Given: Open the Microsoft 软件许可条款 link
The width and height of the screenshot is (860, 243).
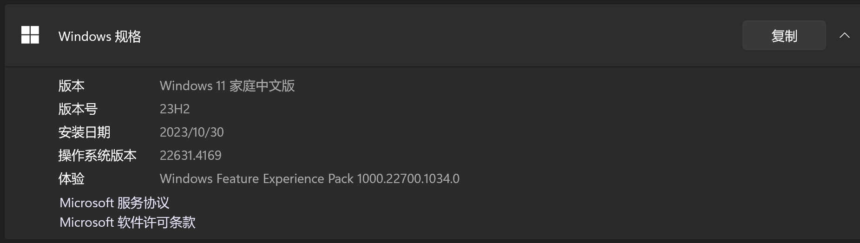Looking at the screenshot, I should (x=127, y=222).
